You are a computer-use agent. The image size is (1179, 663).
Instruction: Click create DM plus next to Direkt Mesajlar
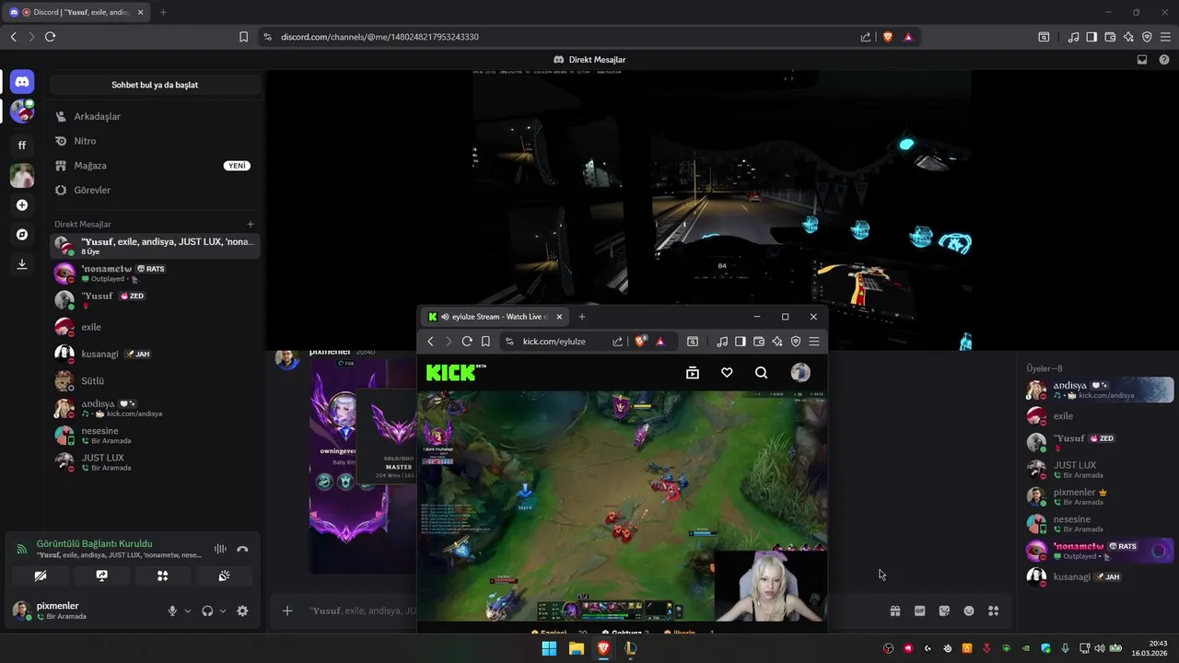(x=251, y=224)
